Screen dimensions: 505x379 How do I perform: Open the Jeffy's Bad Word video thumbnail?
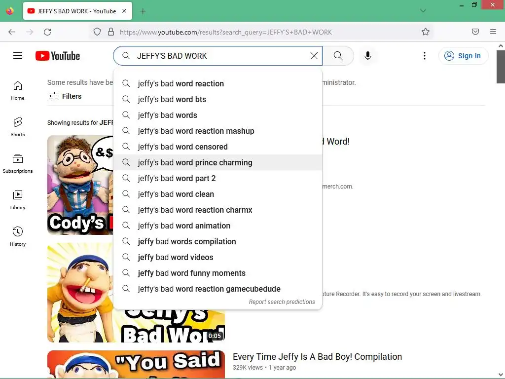coord(80,292)
